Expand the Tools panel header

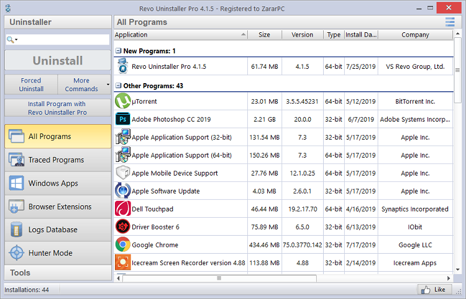click(x=58, y=272)
